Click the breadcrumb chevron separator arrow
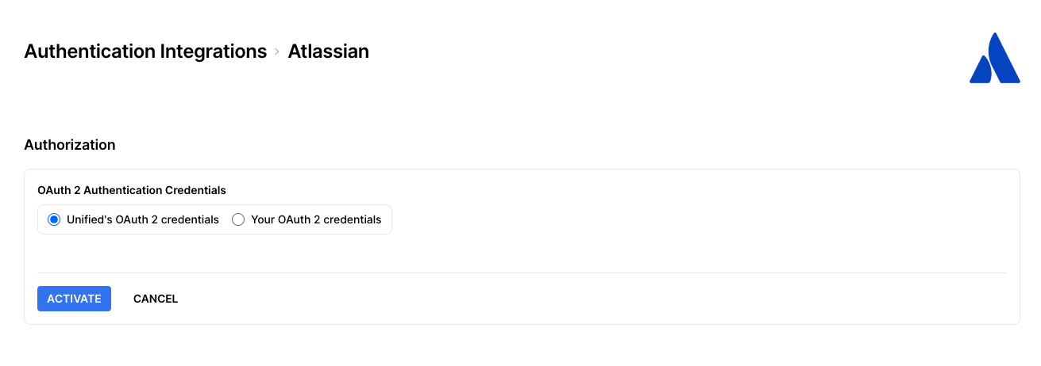 (x=277, y=51)
